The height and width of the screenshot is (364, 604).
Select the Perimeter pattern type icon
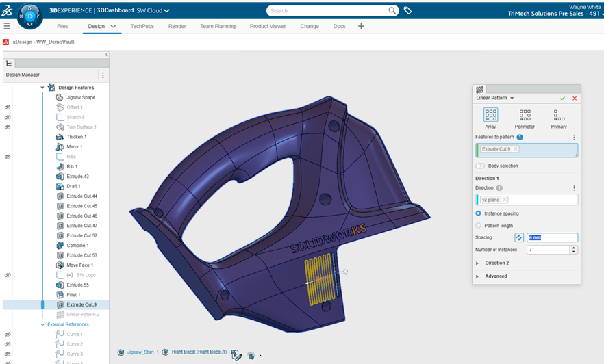(x=525, y=116)
